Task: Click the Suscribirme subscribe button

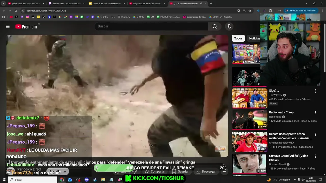Action: (58, 172)
